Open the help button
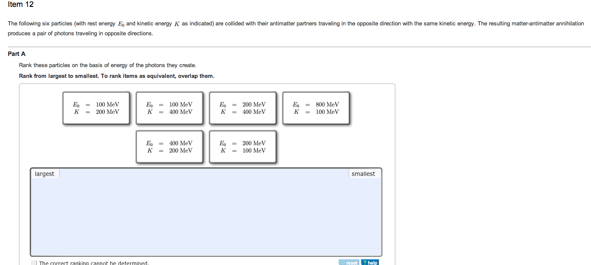Viewport: 591px width, 265px height. pyautogui.click(x=370, y=262)
